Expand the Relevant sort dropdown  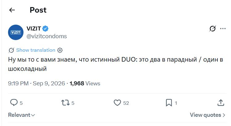[x=22, y=115]
